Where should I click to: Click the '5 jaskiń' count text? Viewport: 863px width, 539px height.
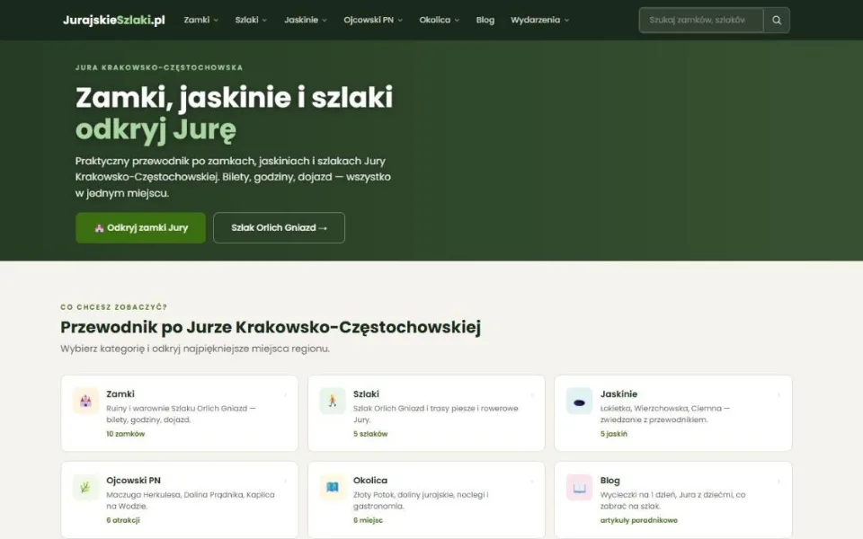613,434
